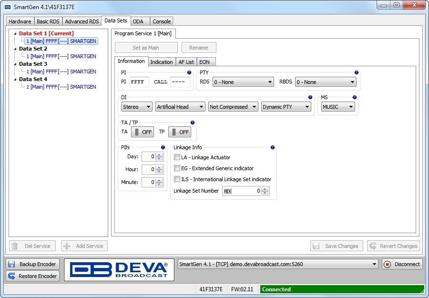429x298 pixels.
Task: Collapse the Data Set 1 tree node
Action: [x=15, y=34]
